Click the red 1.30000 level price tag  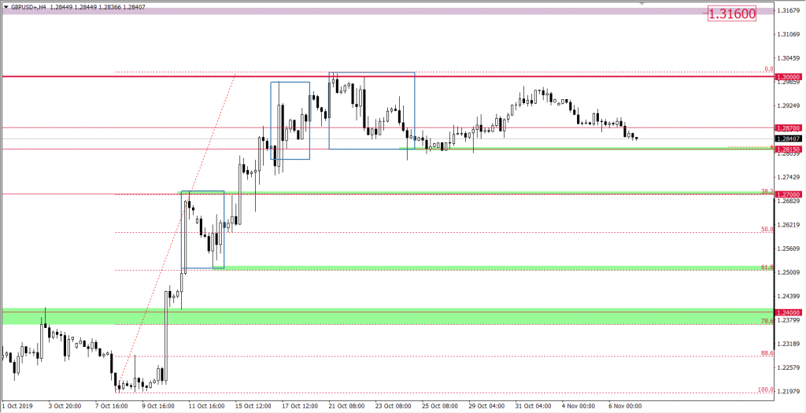coord(787,76)
